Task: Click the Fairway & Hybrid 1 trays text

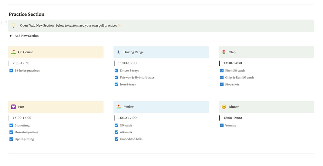Action: pyautogui.click(x=137, y=78)
